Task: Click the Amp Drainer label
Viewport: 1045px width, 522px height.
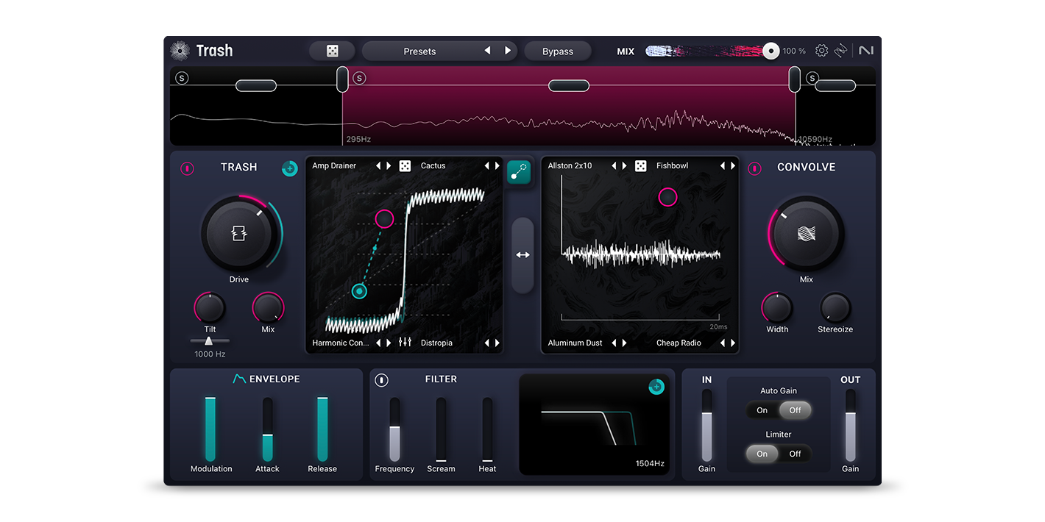Action: coord(334,166)
